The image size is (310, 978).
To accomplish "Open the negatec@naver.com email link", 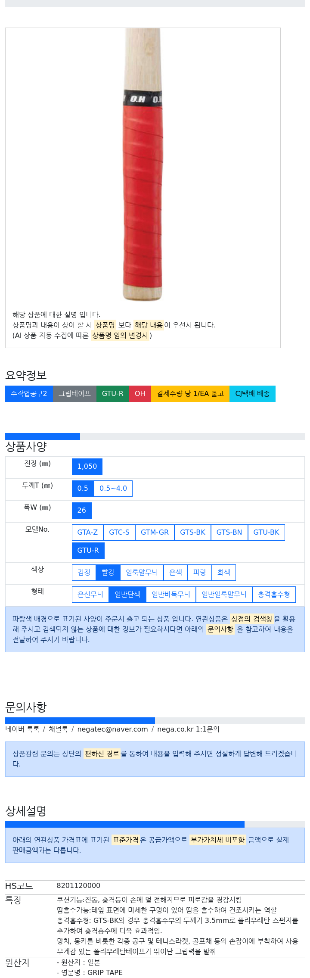I will (x=112, y=729).
